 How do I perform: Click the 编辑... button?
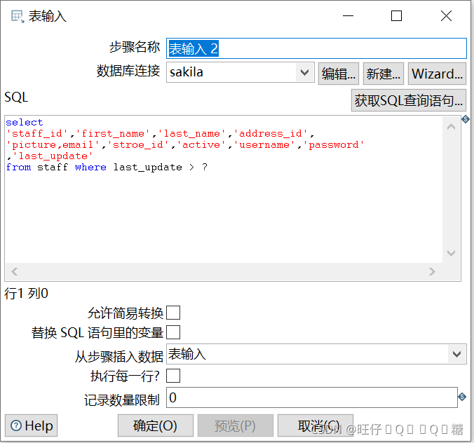pos(339,74)
